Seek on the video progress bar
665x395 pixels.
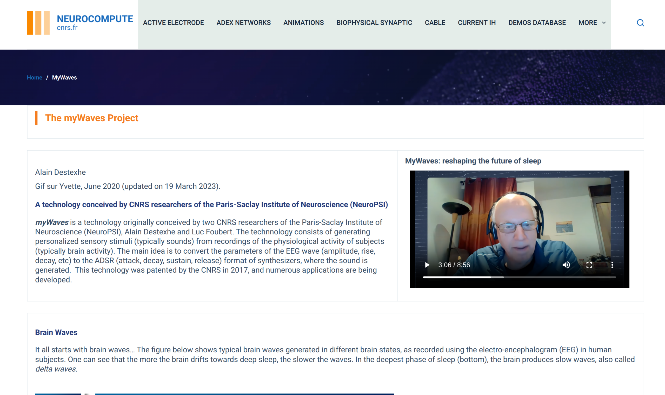[x=519, y=277]
